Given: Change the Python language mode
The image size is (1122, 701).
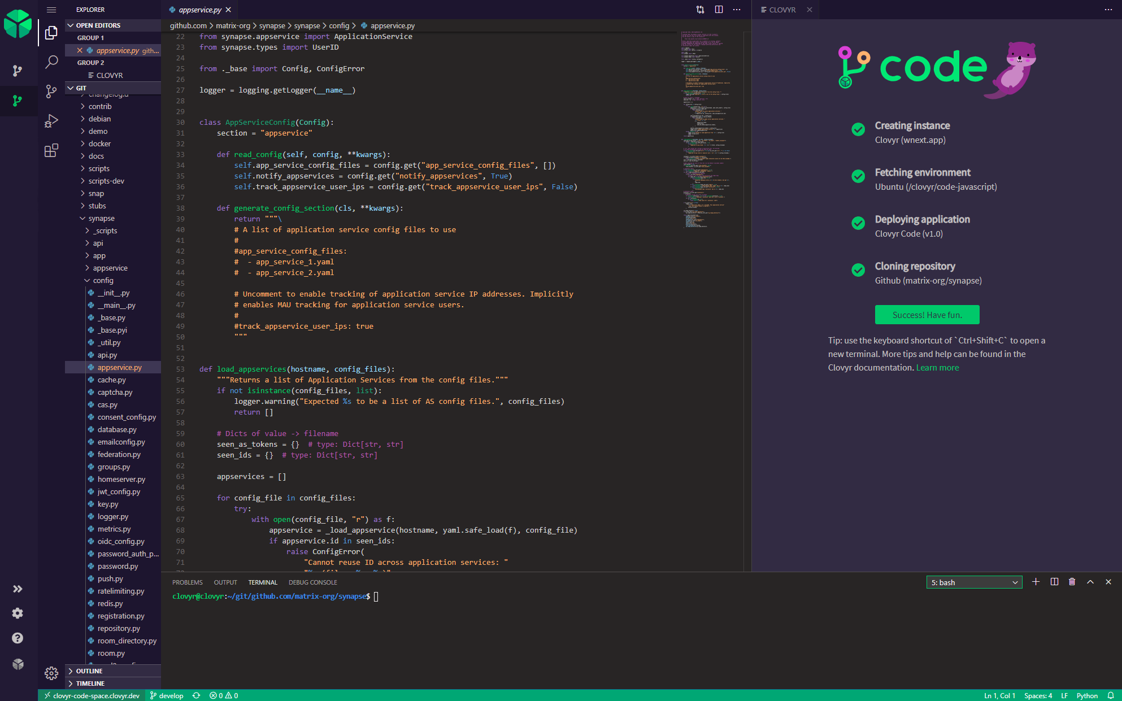Looking at the screenshot, I should (1087, 695).
